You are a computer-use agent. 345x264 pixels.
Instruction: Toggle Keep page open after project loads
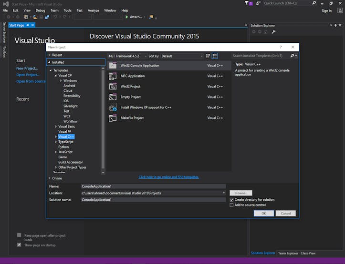pos(19,235)
